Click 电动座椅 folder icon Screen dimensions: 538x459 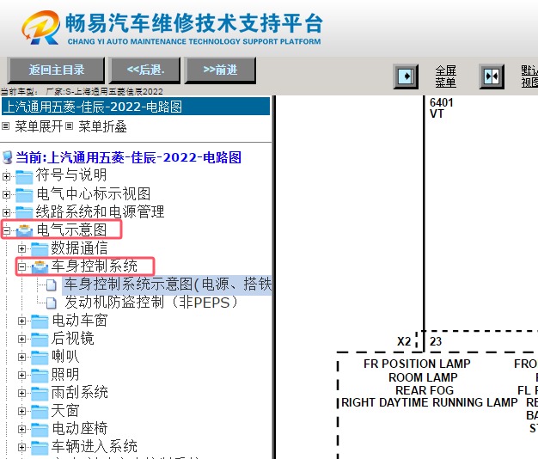click(x=40, y=430)
